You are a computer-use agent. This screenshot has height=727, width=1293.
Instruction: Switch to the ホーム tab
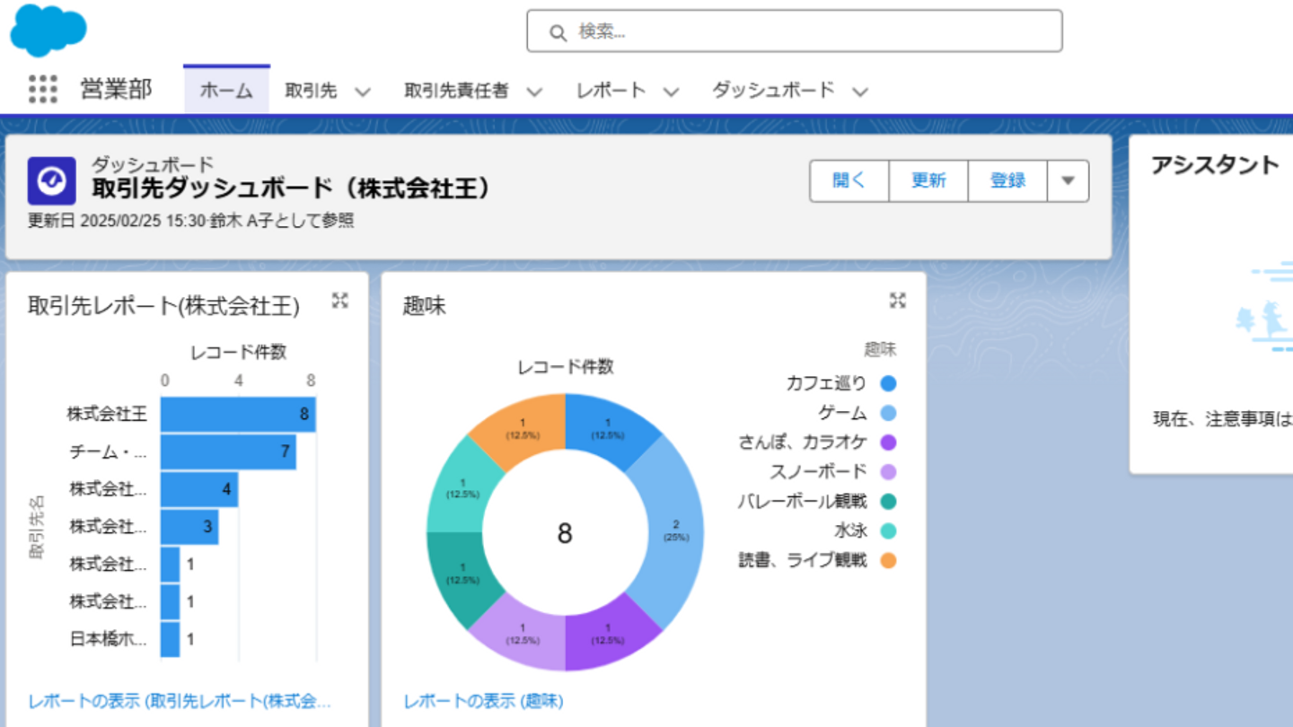point(226,91)
